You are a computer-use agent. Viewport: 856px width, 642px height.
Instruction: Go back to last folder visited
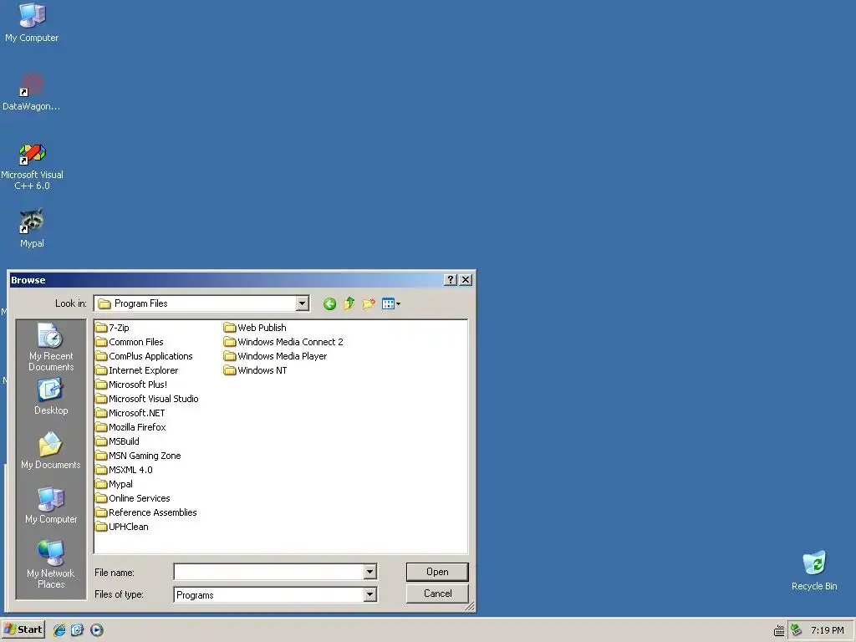point(329,304)
